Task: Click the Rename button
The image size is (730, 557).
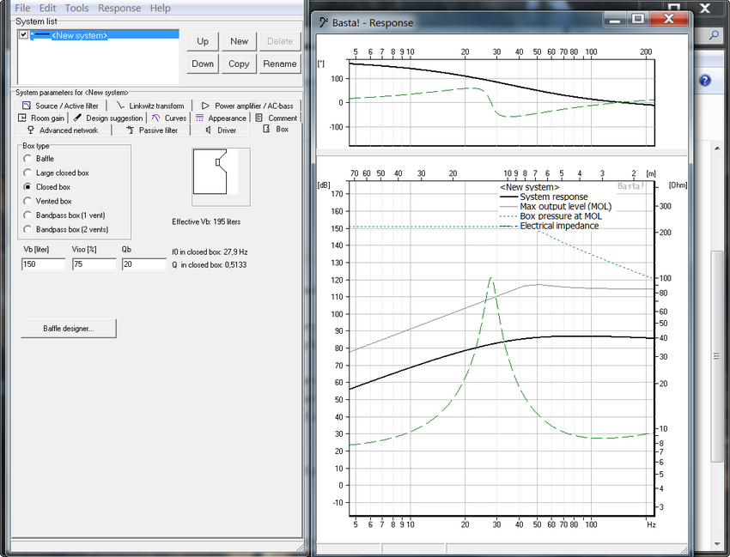Action: (280, 64)
